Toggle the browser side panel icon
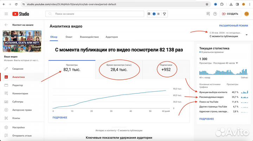Screen dimensions: 253x141 237,4
